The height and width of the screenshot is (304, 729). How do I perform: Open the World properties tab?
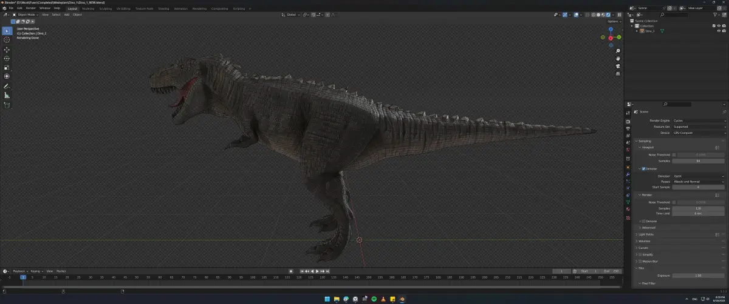[x=628, y=150]
